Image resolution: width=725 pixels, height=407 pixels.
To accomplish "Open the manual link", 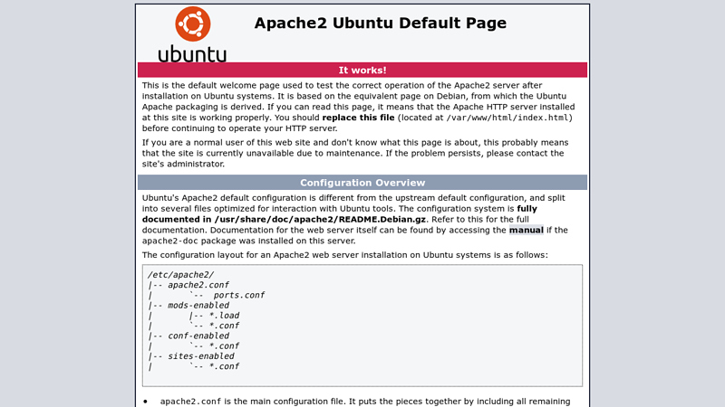I will 527,230.
